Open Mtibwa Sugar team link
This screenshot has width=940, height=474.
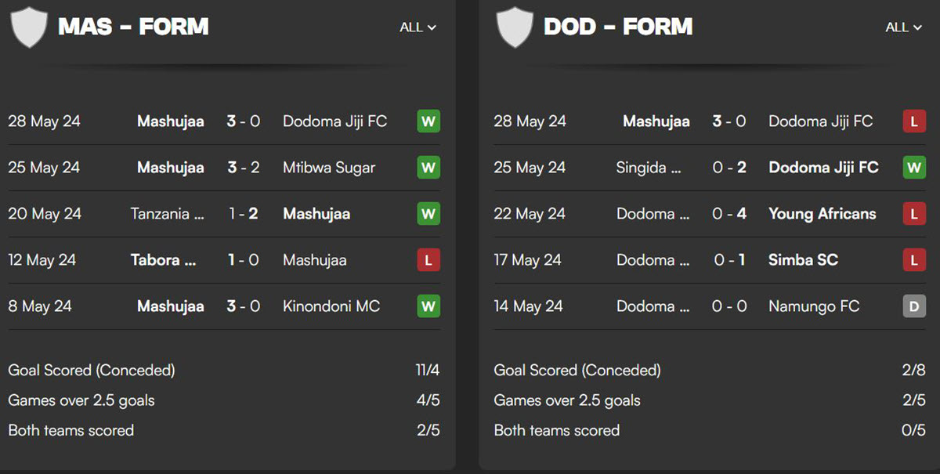click(x=329, y=168)
